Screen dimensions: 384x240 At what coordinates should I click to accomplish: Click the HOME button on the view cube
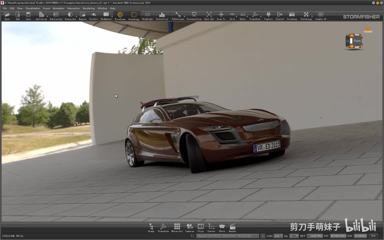point(368,30)
